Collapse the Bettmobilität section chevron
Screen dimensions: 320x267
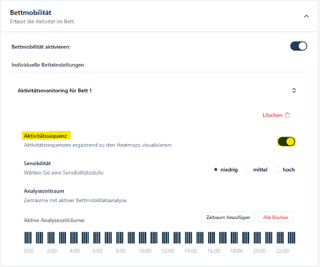point(306,16)
